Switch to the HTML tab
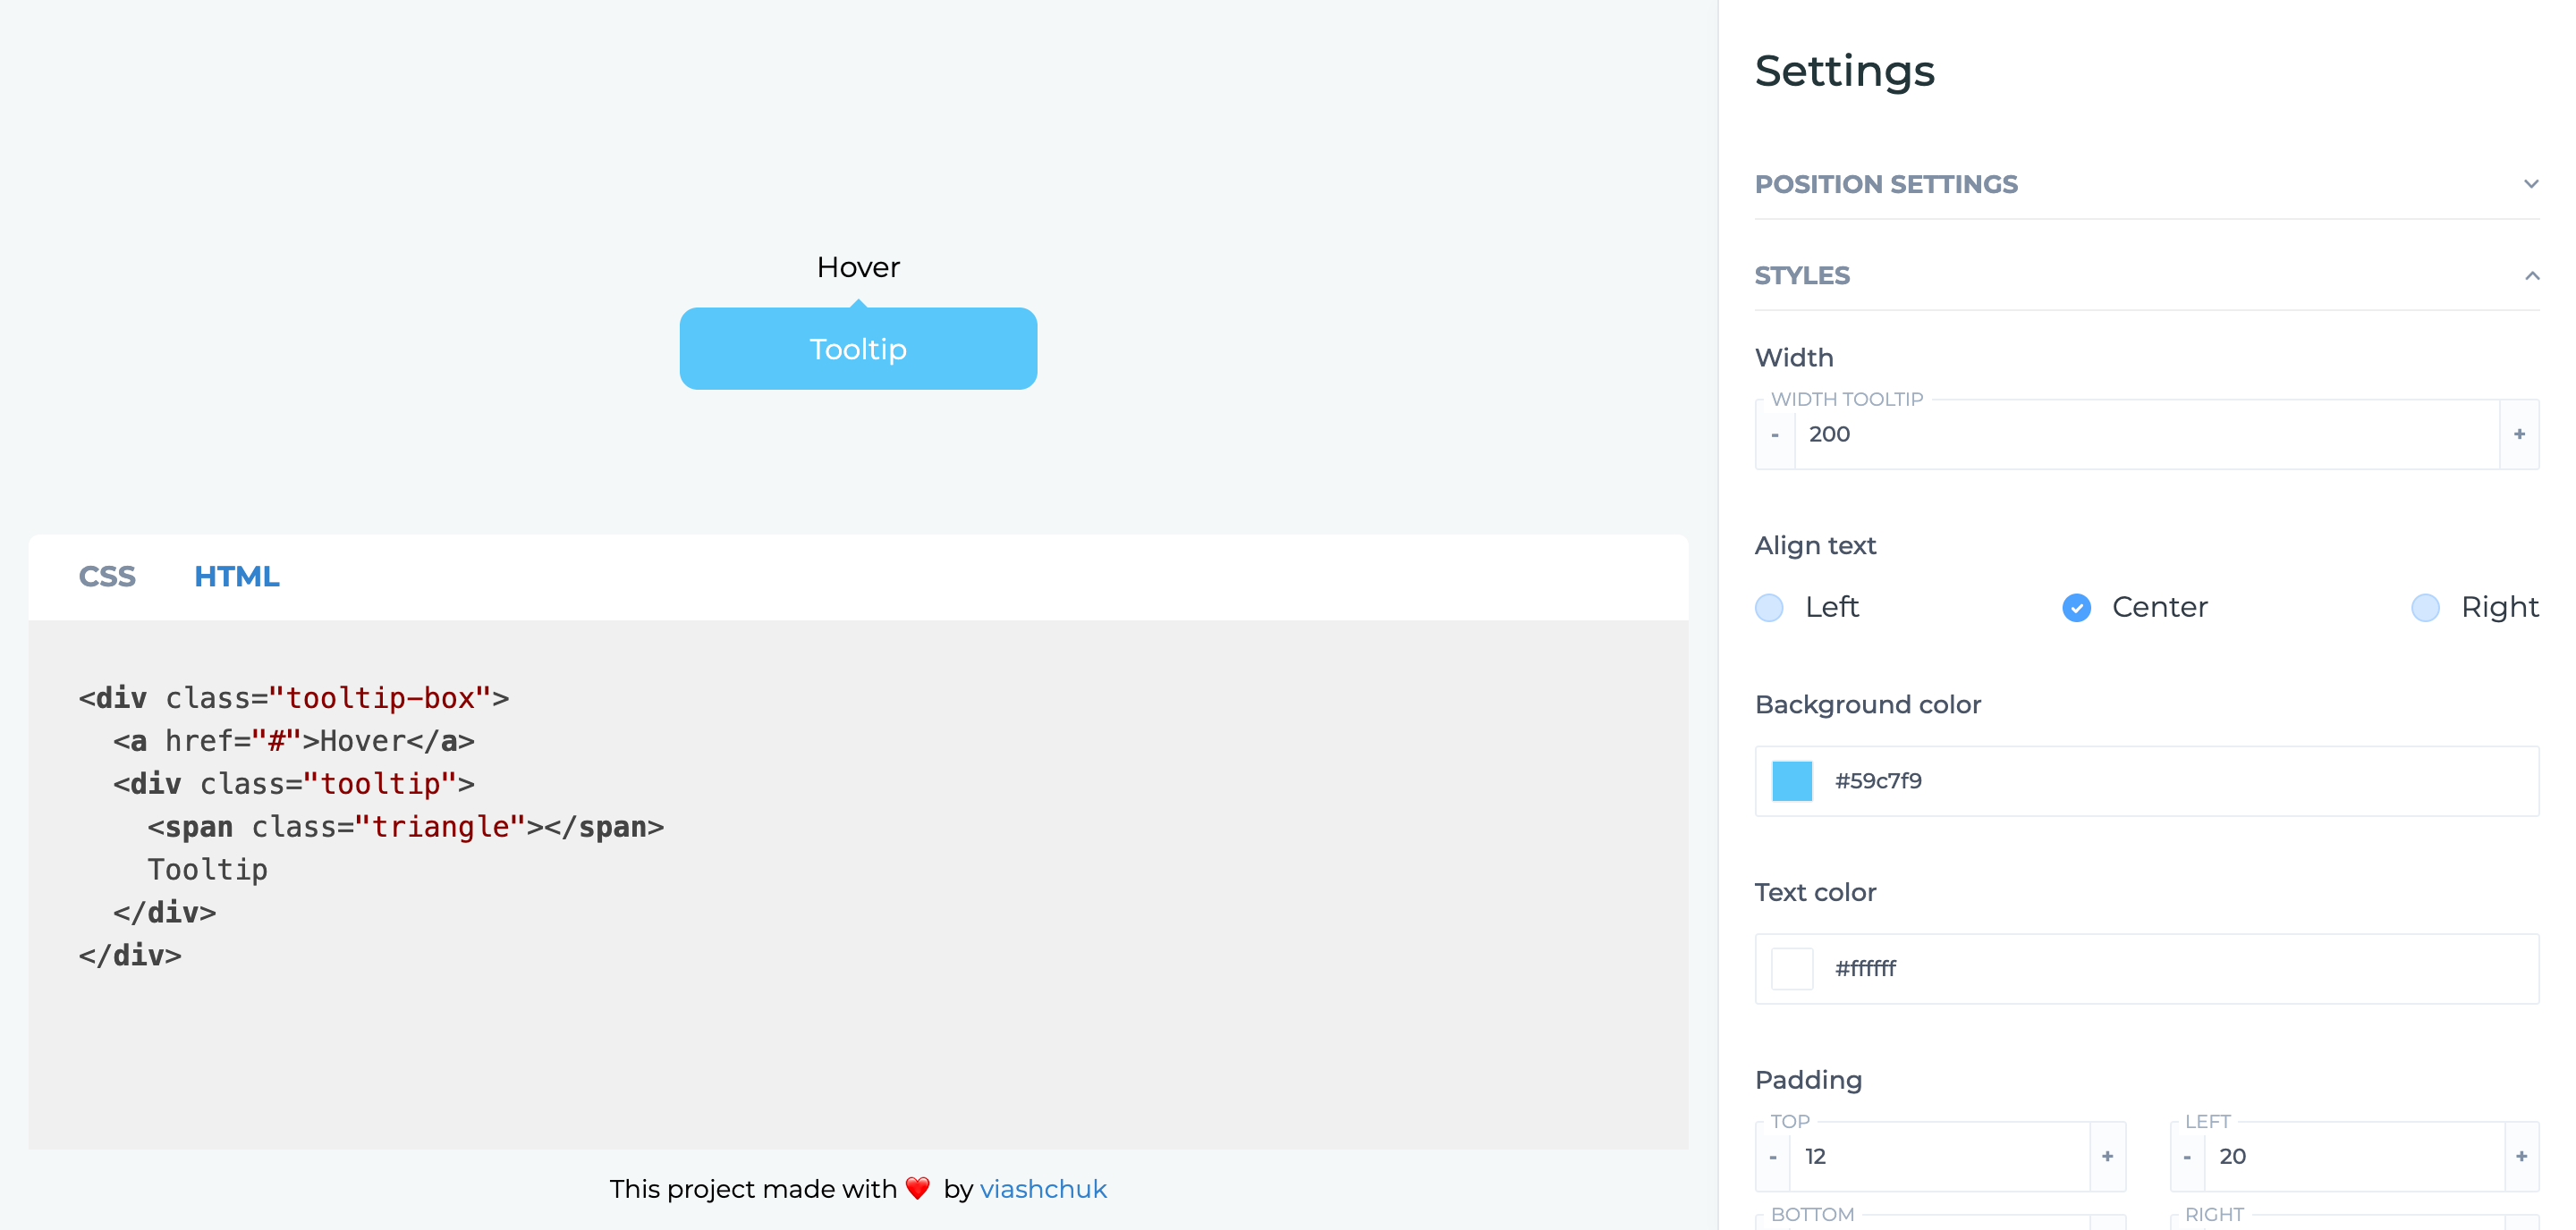 (x=238, y=577)
